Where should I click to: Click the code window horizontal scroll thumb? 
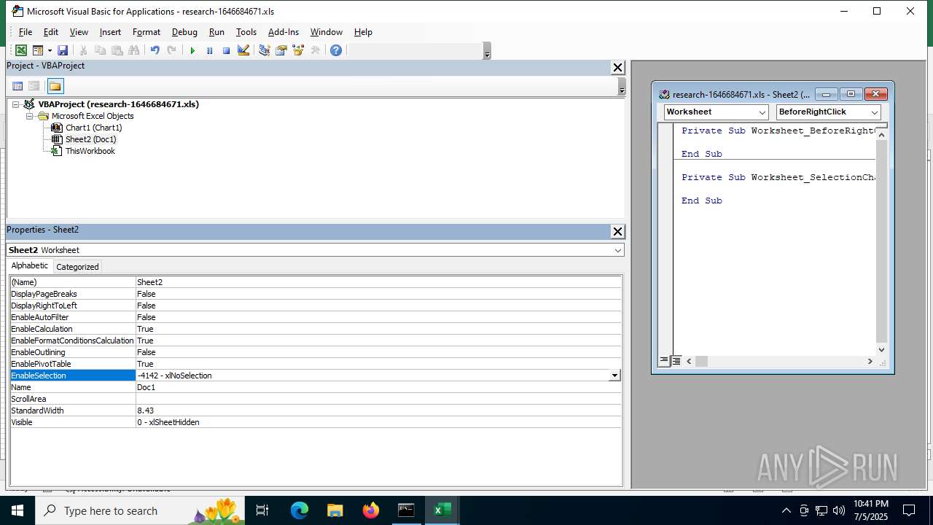701,361
